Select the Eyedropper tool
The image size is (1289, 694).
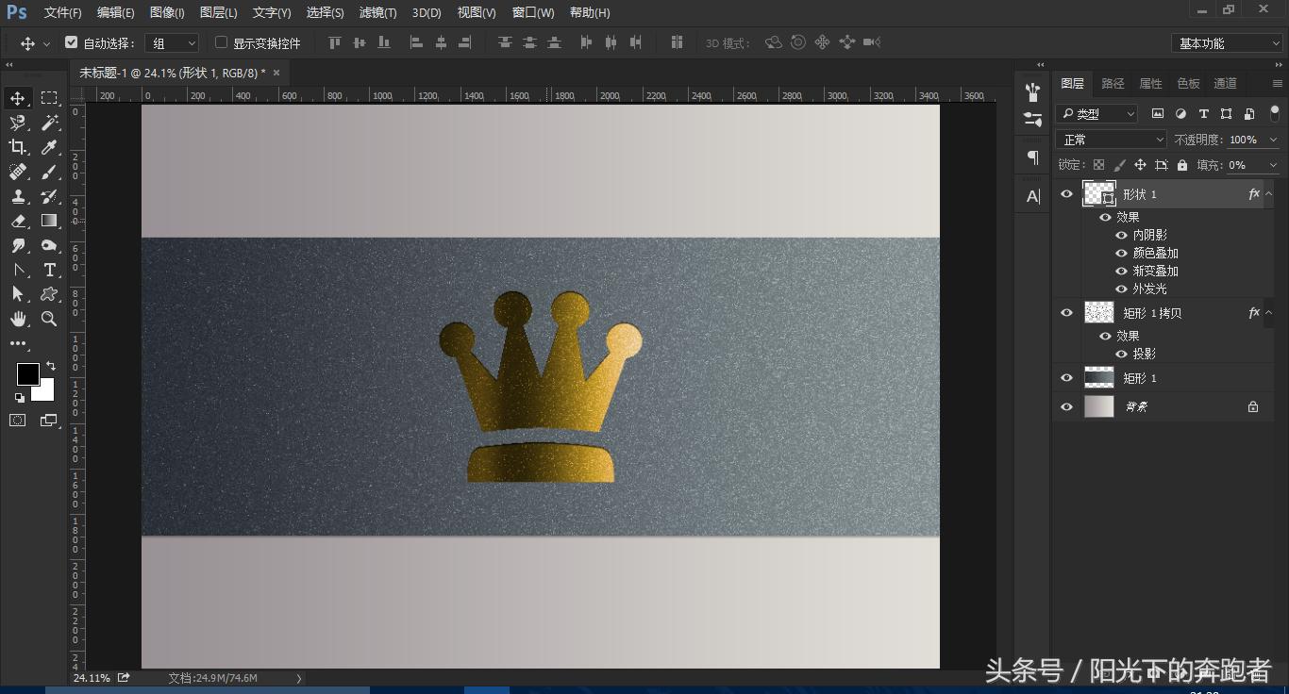pos(49,147)
